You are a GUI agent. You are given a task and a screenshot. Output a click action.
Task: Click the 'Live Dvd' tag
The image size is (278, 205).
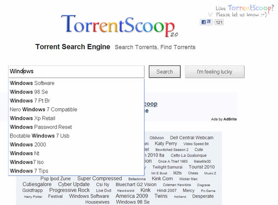pyautogui.click(x=103, y=191)
